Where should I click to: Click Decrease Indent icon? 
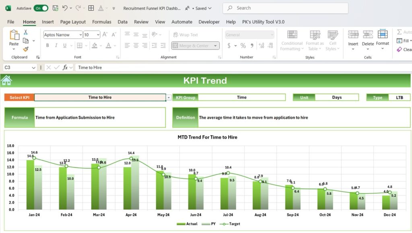pos(154,45)
